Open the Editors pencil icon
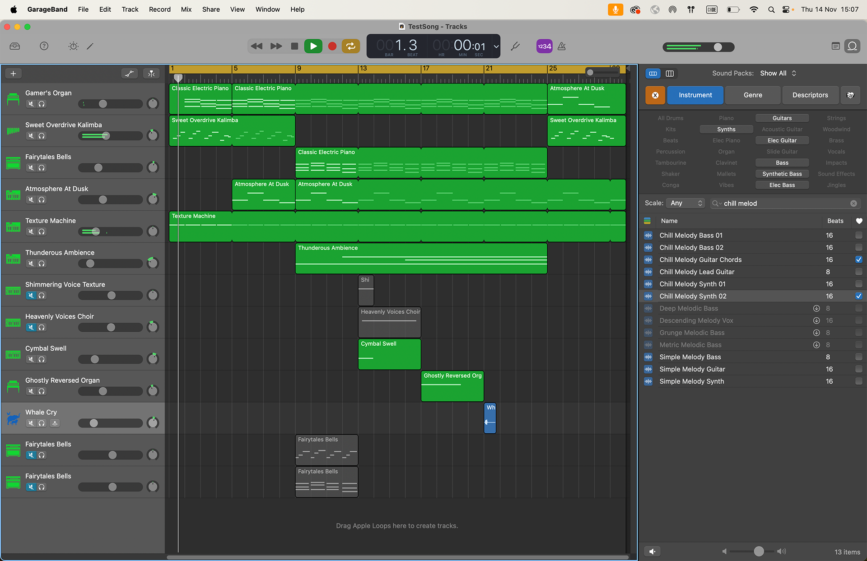The height and width of the screenshot is (561, 867). pos(90,46)
